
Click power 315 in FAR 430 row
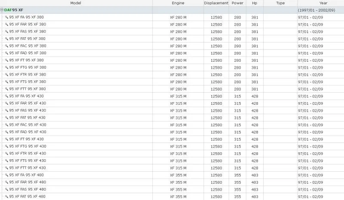(237, 103)
